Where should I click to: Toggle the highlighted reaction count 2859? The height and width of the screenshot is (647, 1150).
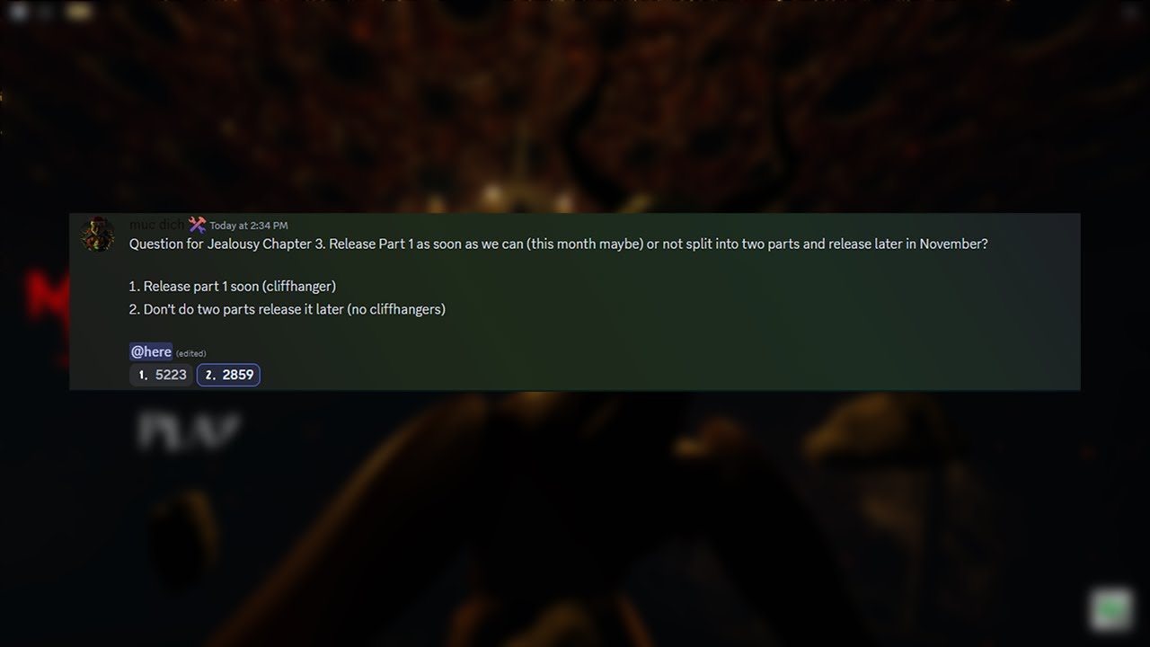tap(228, 375)
